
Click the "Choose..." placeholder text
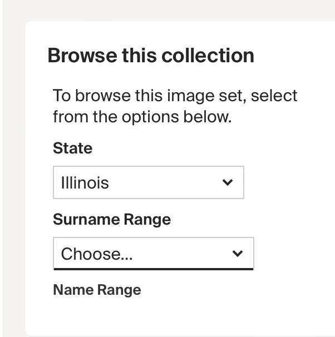96,254
